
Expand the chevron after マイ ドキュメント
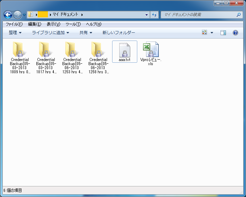82,15
